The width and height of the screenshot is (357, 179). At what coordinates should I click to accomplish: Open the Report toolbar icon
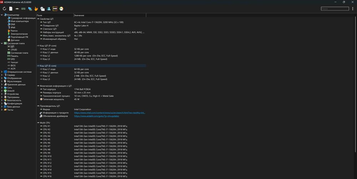pos(11,9)
